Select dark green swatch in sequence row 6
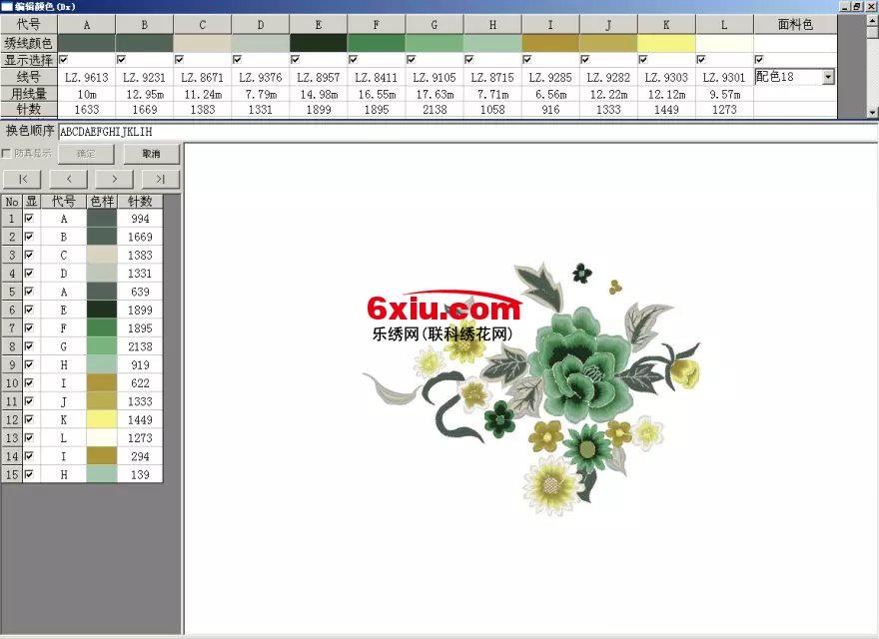 click(102, 311)
